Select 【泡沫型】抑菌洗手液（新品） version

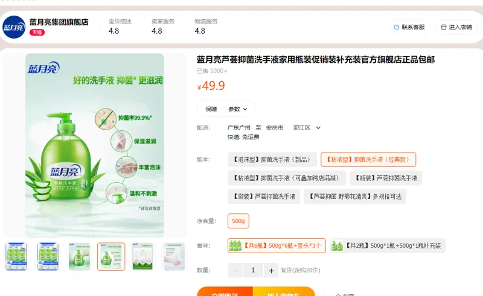pos(272,159)
